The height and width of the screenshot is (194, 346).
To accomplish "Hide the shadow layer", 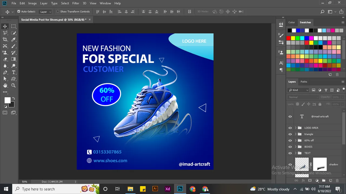I will pos(290,164).
